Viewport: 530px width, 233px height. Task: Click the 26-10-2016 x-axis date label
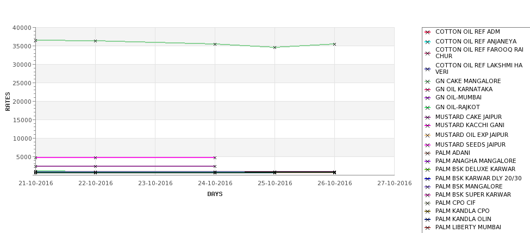(x=335, y=184)
